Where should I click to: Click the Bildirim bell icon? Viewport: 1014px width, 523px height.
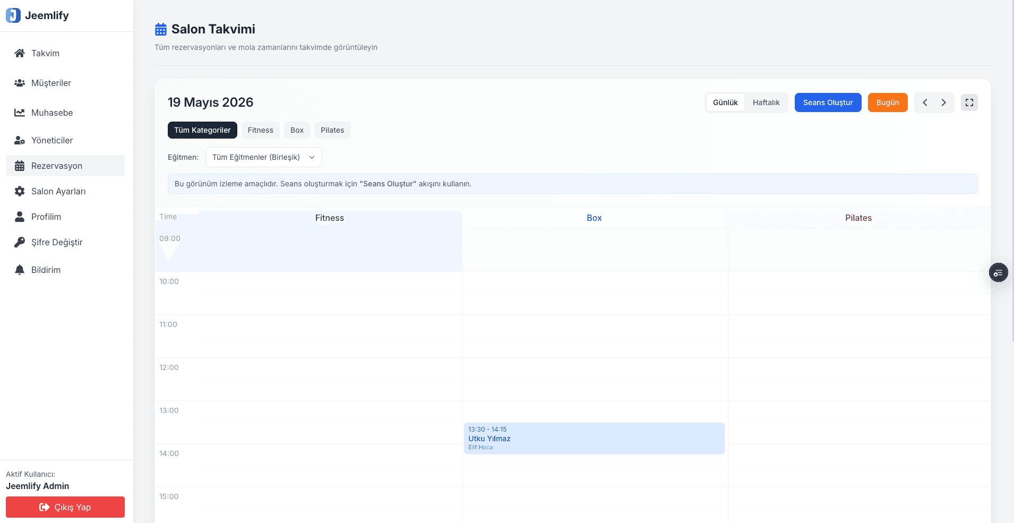tap(20, 270)
